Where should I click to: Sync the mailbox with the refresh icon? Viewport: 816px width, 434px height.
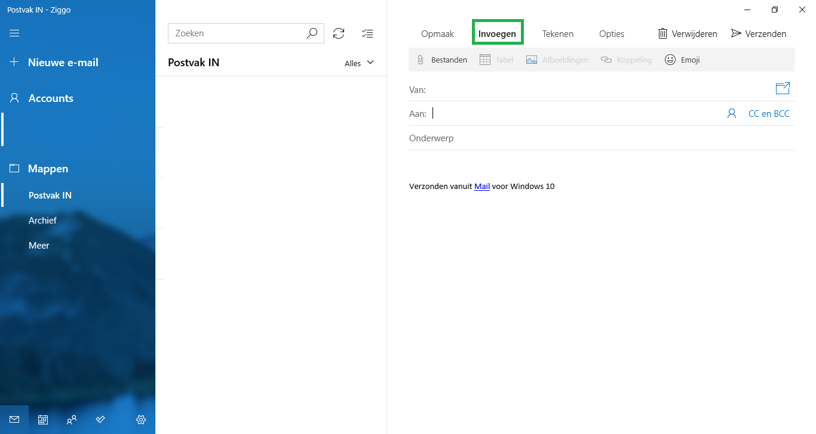(339, 33)
